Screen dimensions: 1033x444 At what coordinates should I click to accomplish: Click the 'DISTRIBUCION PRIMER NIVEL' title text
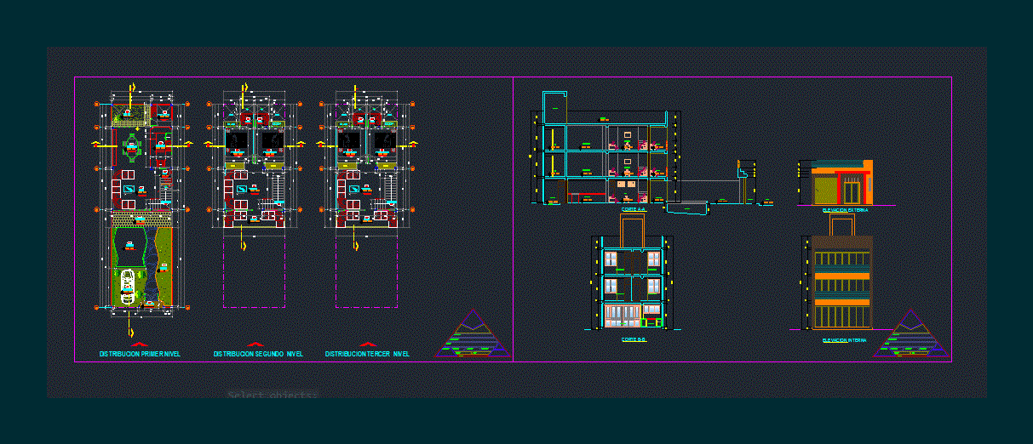pyautogui.click(x=140, y=354)
